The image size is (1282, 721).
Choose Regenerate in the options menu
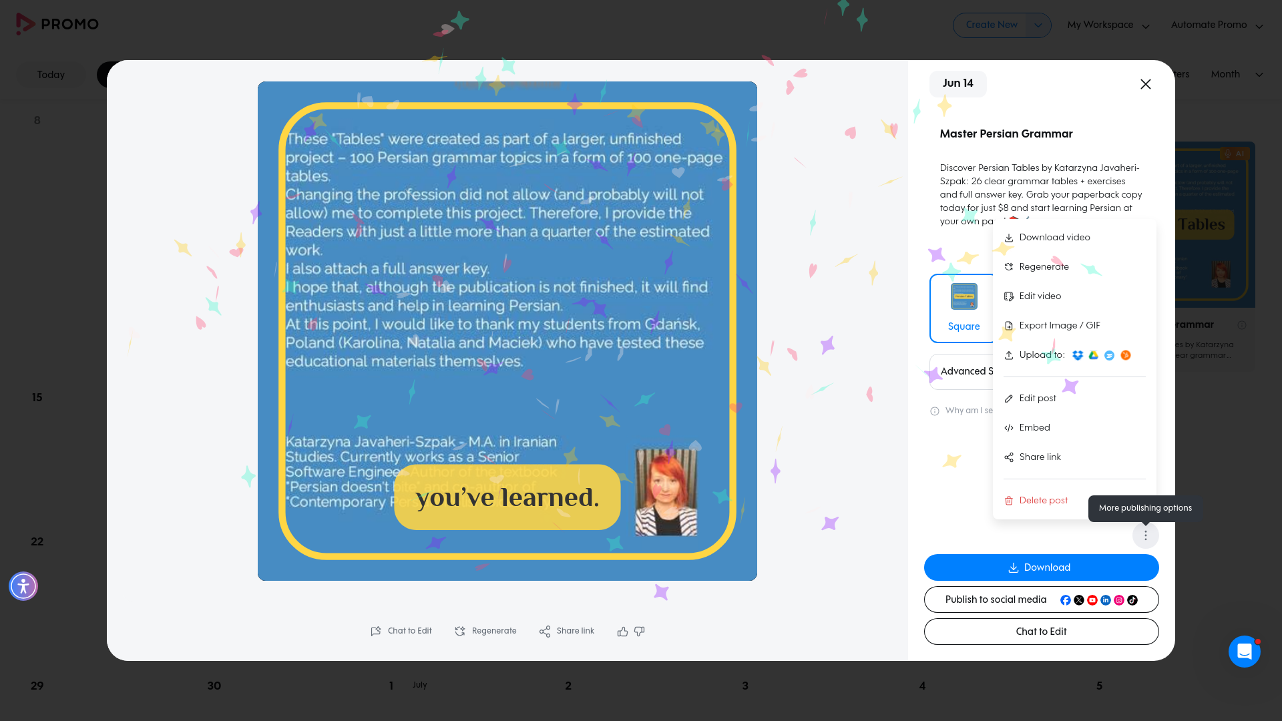coord(1074,267)
